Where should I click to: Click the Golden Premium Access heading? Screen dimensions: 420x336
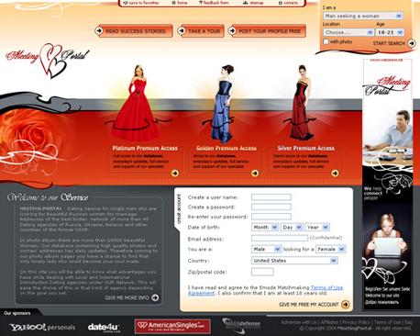(227, 148)
